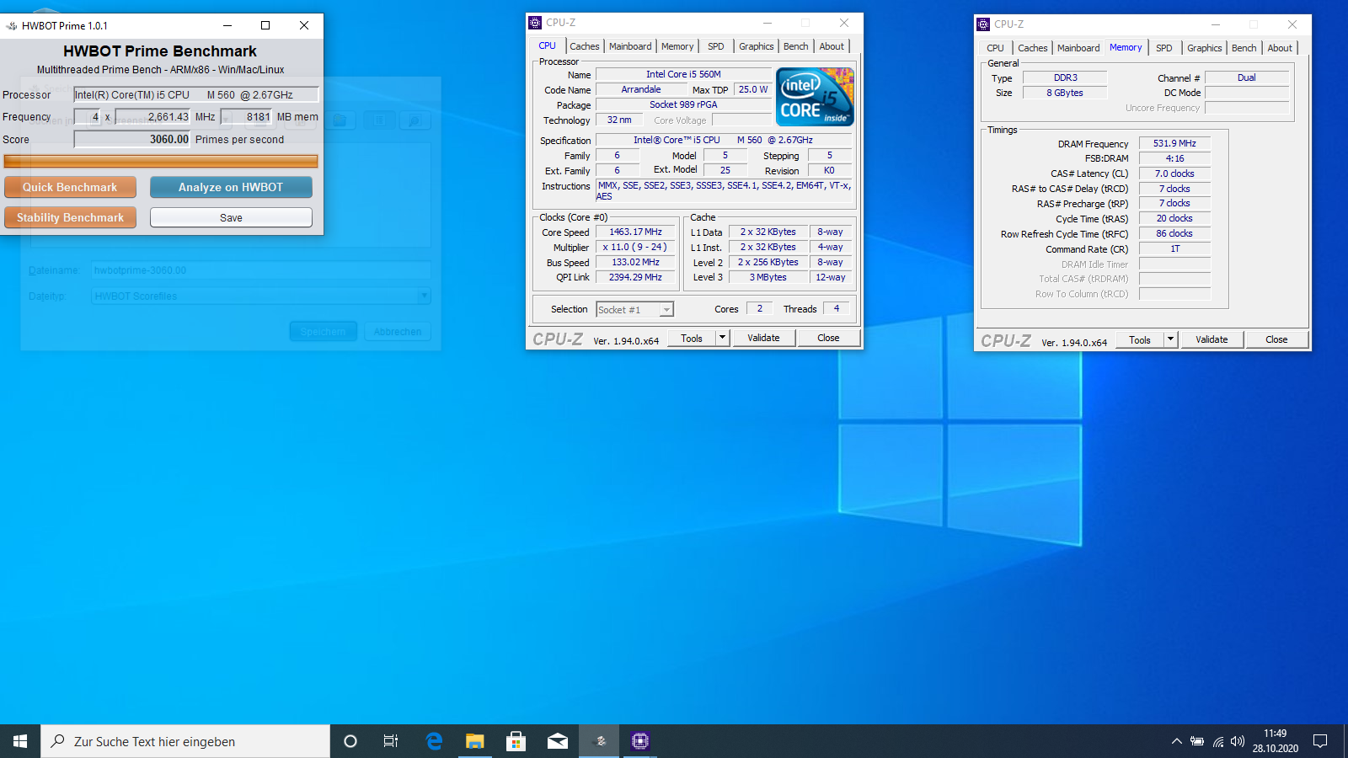Screen dimensions: 1348x758
Task: Click the taskbar search box
Action: (185, 741)
